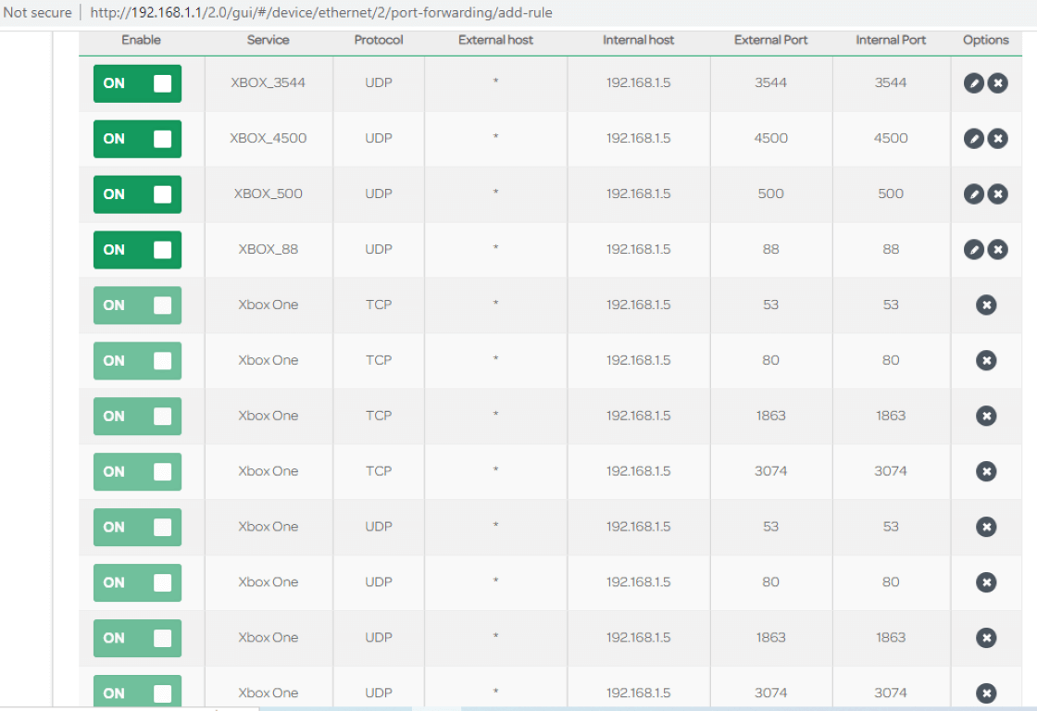Viewport: 1037px width, 711px height.
Task: Delete the XBOX_88 port forwarding rule
Action: [998, 250]
